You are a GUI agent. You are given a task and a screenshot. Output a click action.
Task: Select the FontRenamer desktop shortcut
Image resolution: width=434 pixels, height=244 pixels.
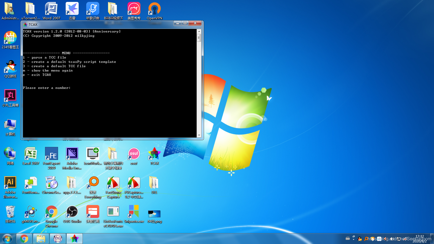click(31, 185)
